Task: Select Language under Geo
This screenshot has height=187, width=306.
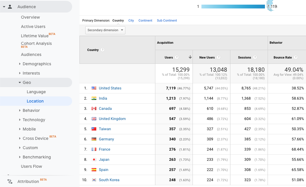Action: coord(36,92)
